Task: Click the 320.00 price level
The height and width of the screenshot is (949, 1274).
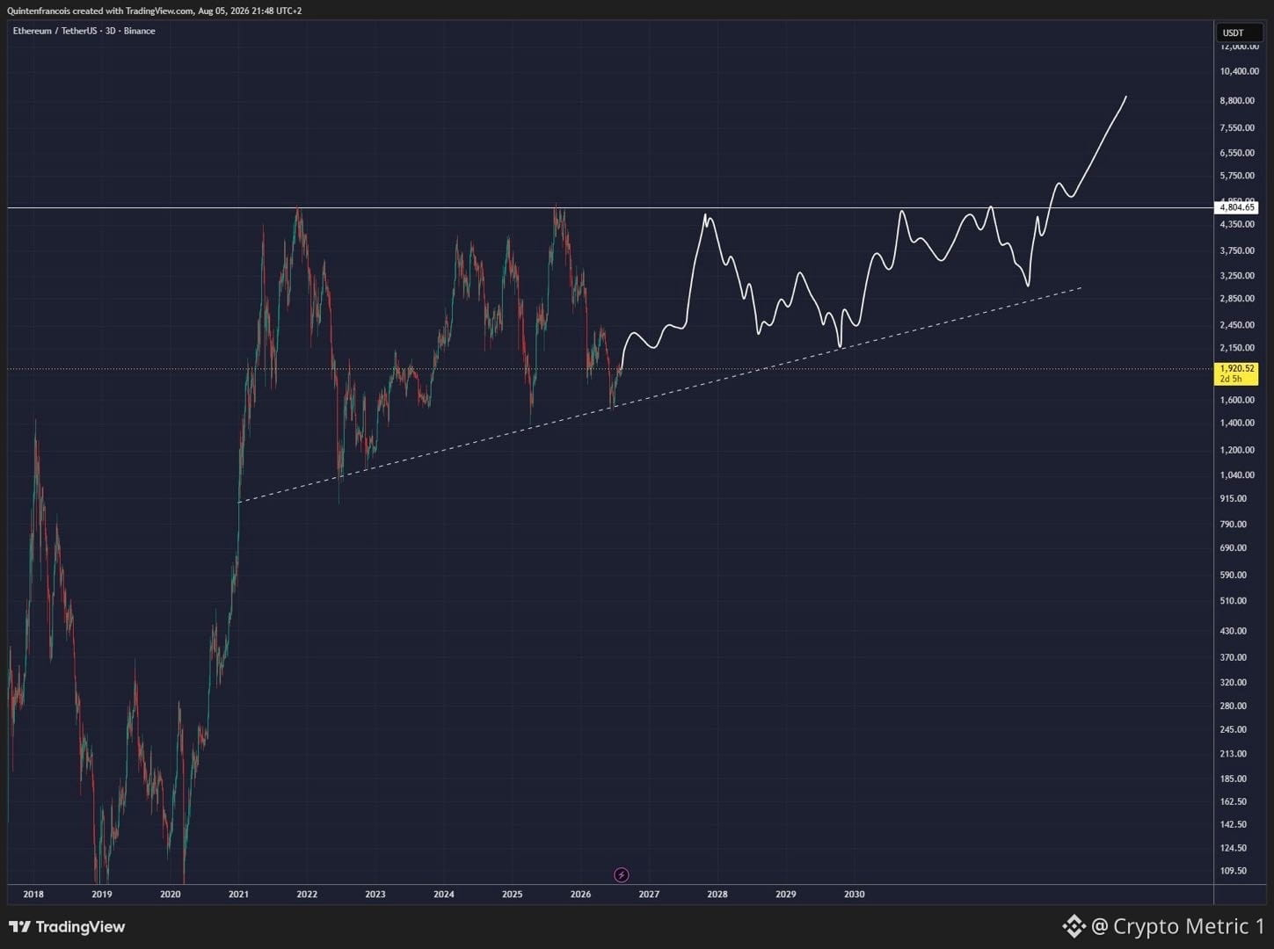Action: (1233, 683)
